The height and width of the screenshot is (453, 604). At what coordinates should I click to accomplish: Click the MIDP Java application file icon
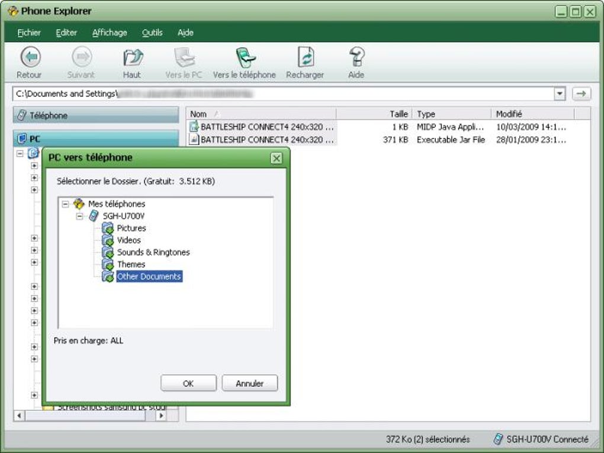194,127
